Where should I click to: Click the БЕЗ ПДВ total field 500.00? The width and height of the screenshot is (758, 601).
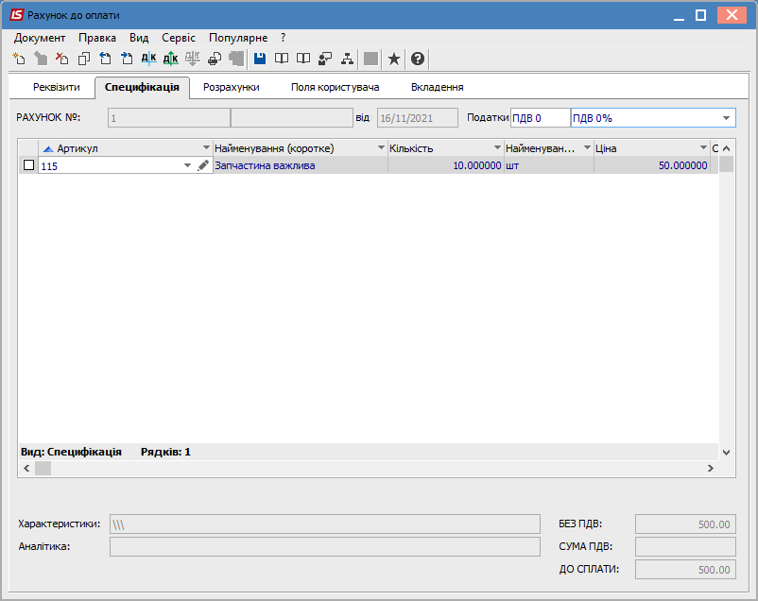click(685, 524)
